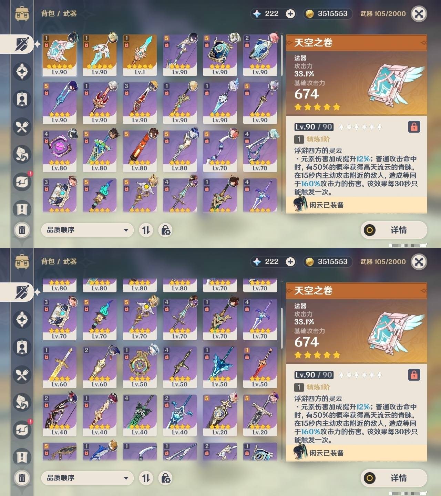Image resolution: width=441 pixels, height=496 pixels.
Task: Click the trash delete icon in top panel
Action: tap(22, 230)
